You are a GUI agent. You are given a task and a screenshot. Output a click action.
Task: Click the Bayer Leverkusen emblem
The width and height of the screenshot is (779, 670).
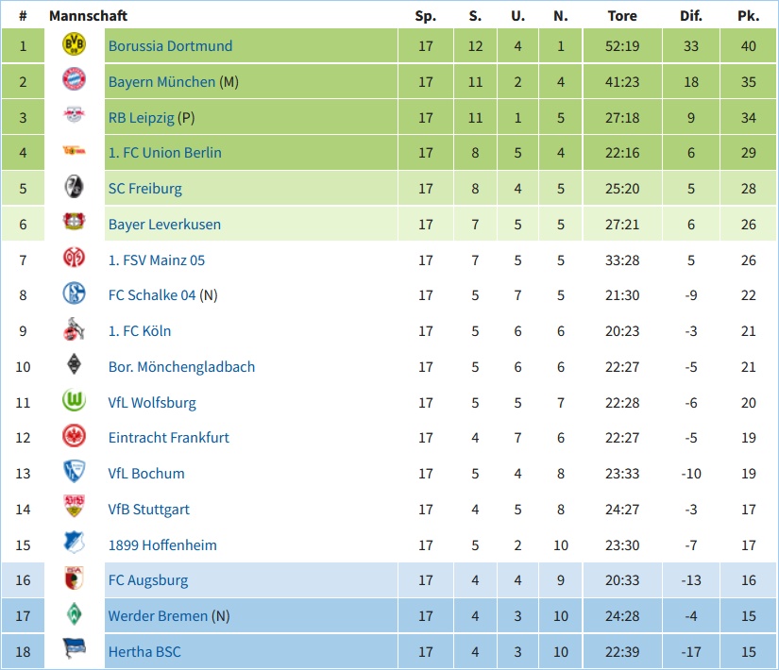pyautogui.click(x=74, y=222)
